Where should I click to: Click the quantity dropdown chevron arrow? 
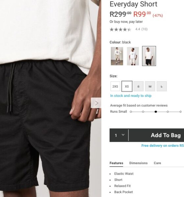[123, 135]
